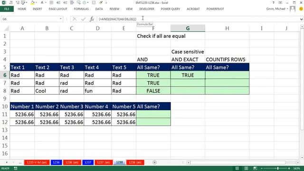Click the New sheet plus icon
Viewport: 304px width, 171px height.
tap(154, 162)
